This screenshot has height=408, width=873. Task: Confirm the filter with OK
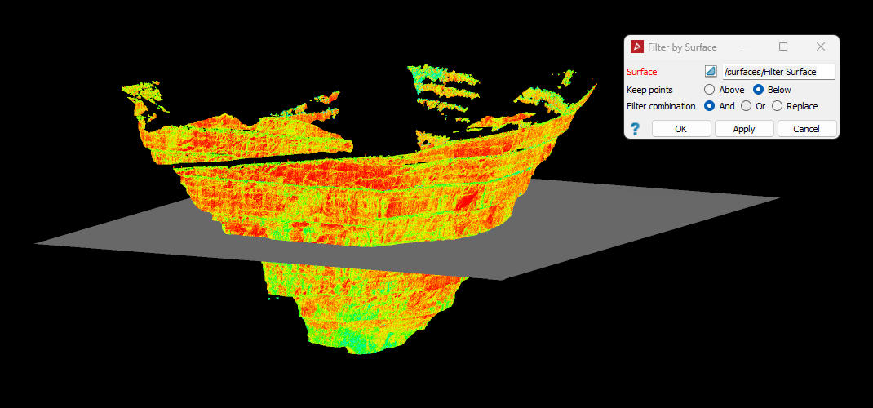pyautogui.click(x=681, y=129)
